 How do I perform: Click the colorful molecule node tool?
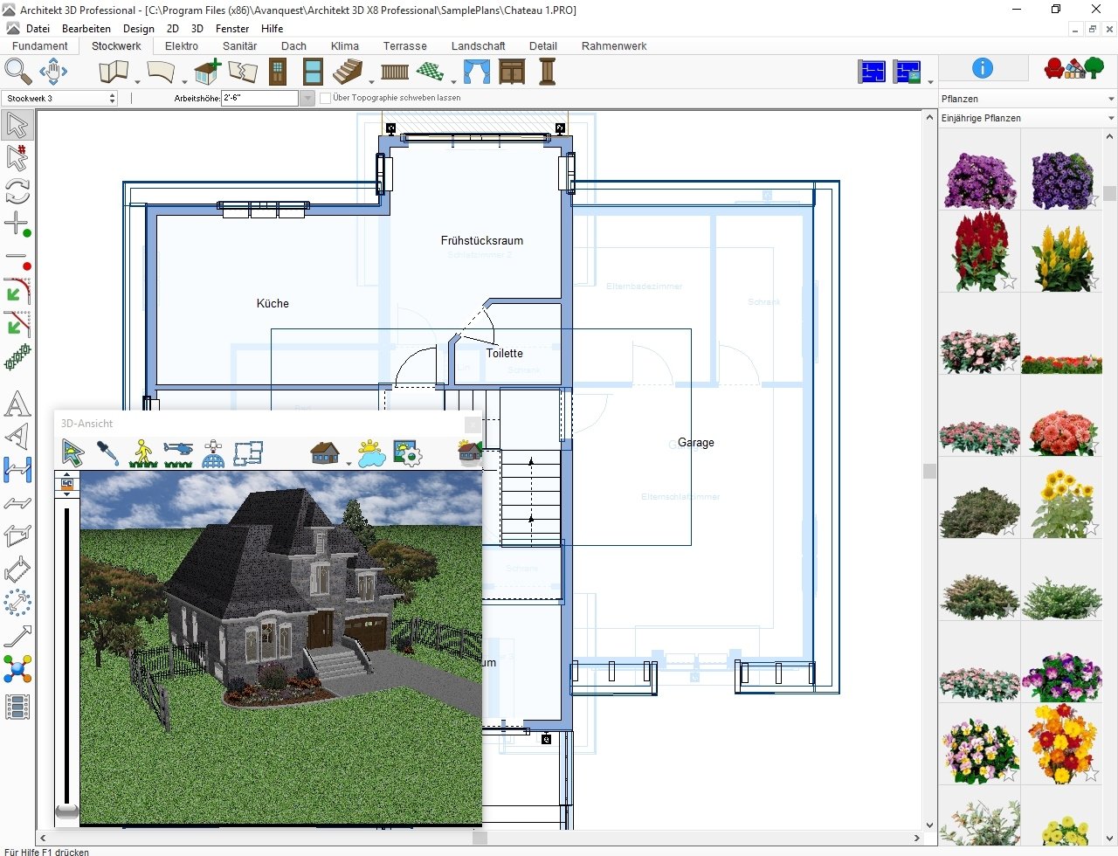[x=17, y=670]
